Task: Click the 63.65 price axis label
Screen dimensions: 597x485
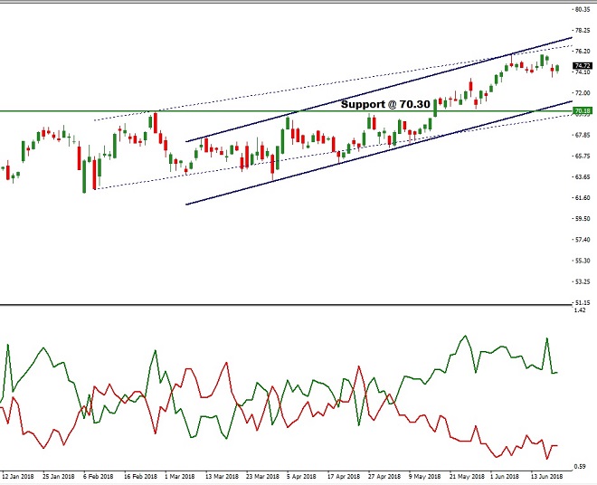Action: point(583,176)
